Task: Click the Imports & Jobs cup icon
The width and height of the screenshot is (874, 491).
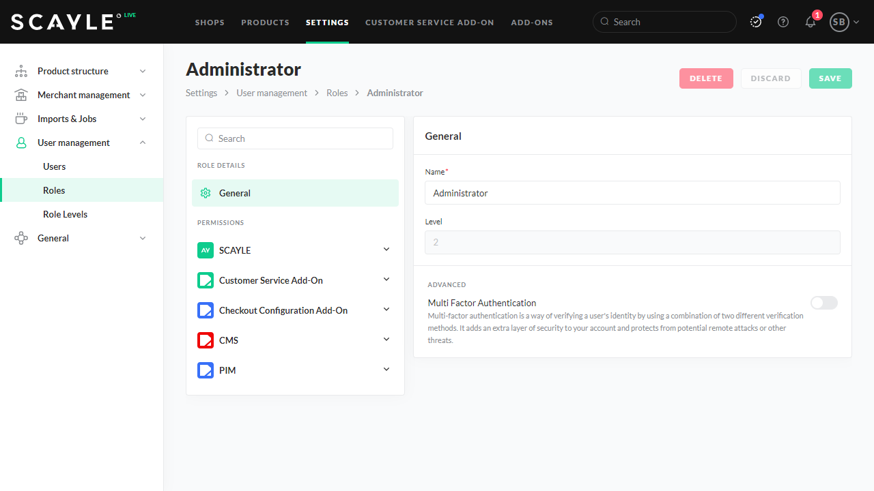Action: point(21,119)
